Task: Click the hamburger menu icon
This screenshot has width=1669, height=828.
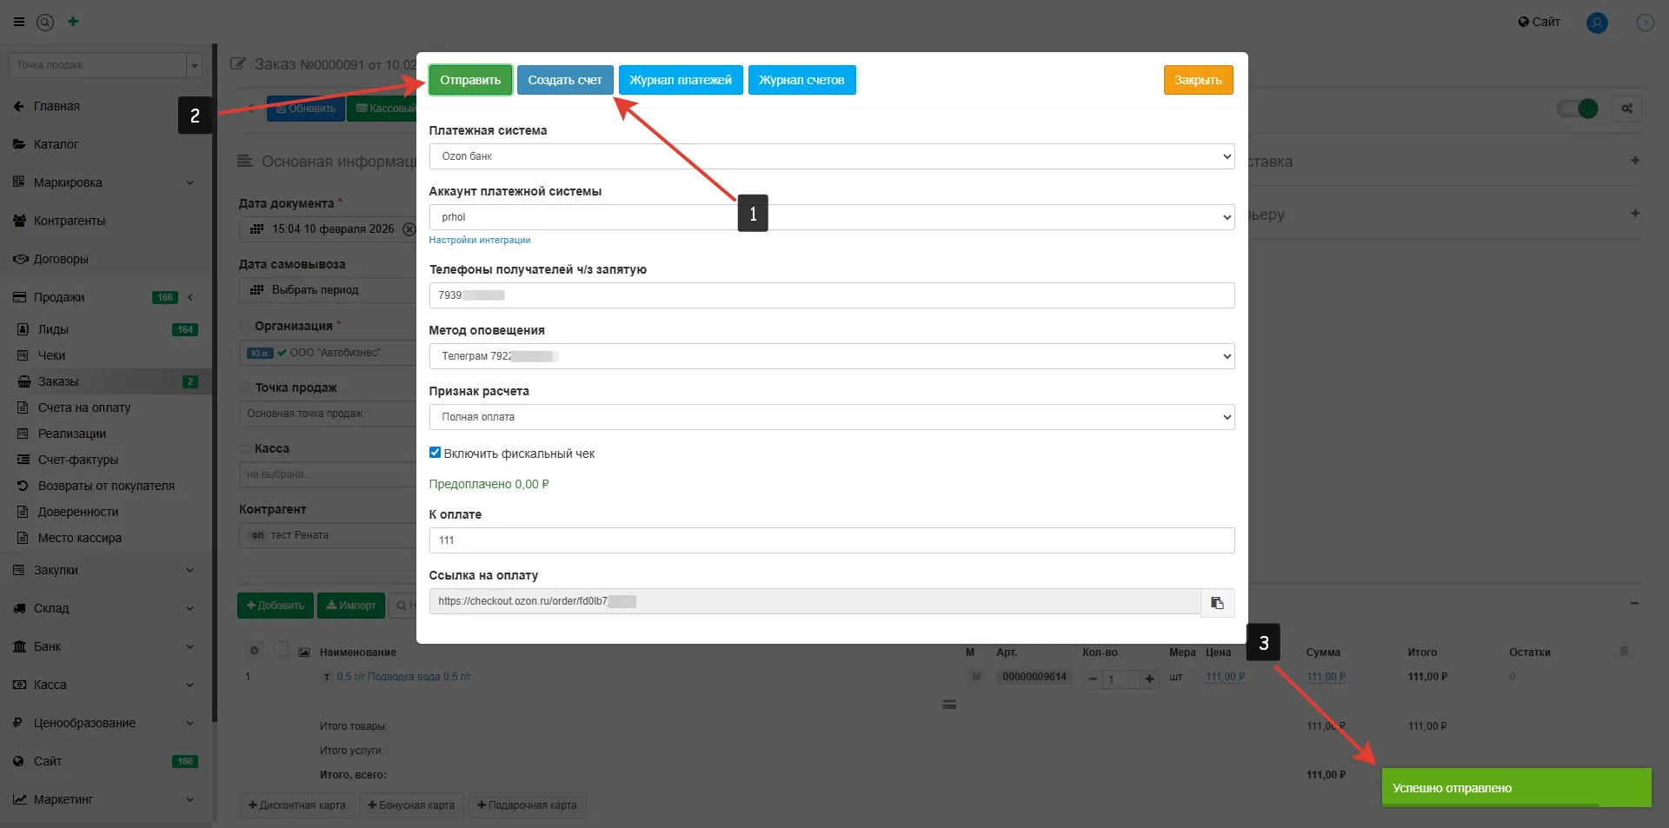Action: point(19,22)
